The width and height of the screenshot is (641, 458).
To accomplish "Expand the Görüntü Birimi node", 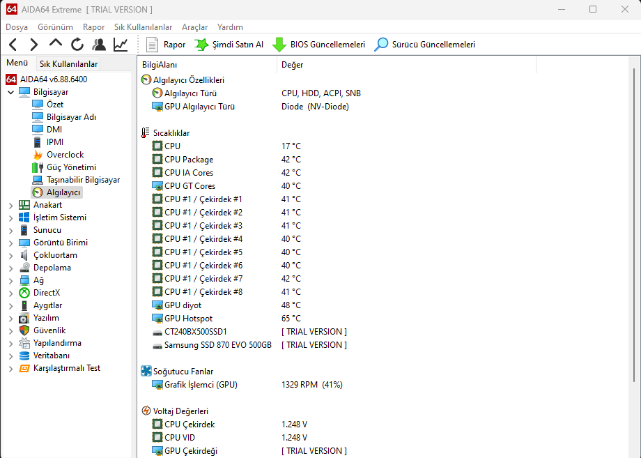I will pyautogui.click(x=10, y=243).
